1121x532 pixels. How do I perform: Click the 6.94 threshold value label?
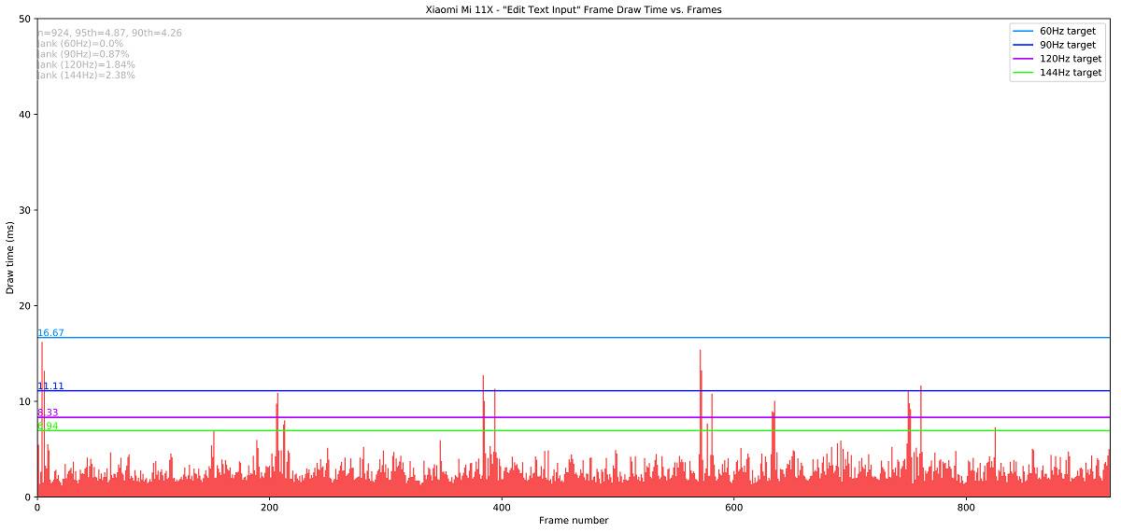48,427
